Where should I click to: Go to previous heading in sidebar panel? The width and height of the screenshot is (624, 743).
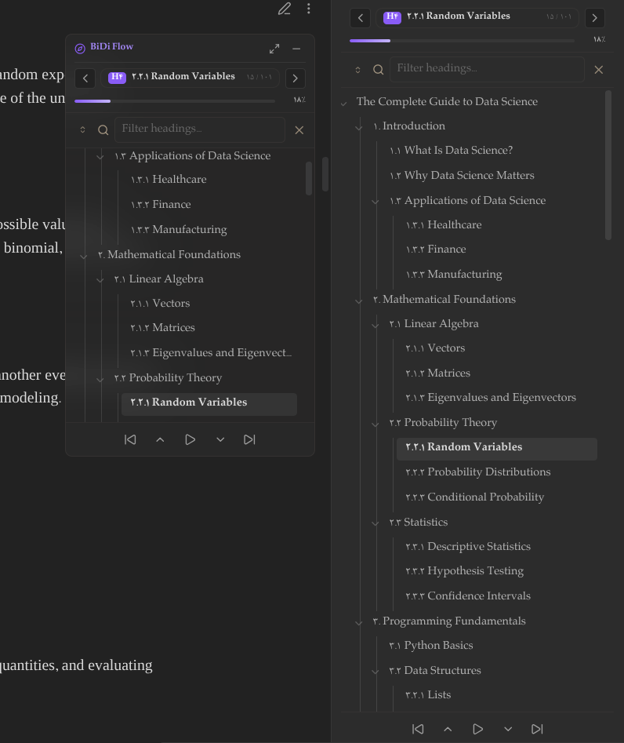[x=361, y=18]
